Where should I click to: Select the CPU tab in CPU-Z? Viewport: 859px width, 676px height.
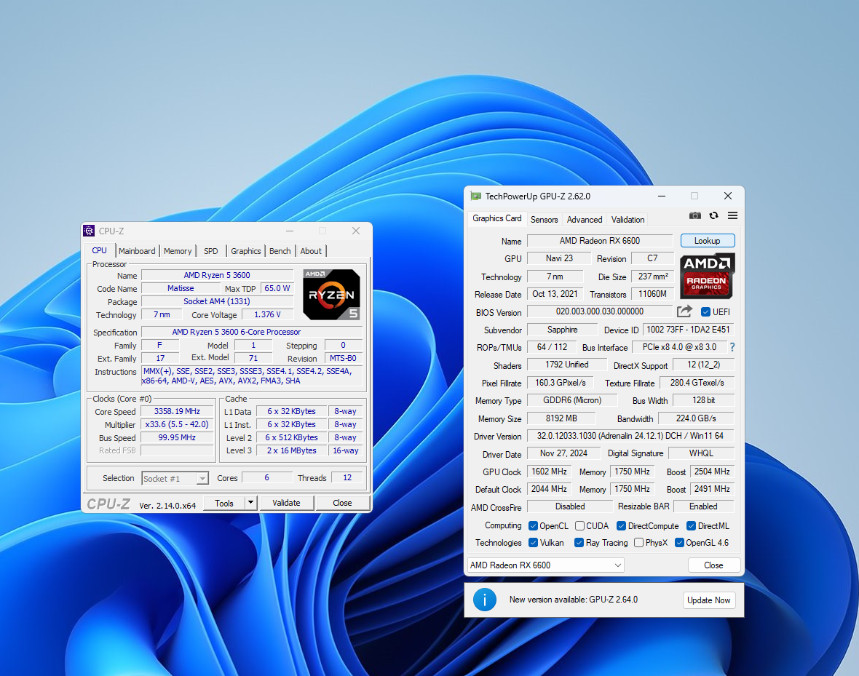pyautogui.click(x=100, y=250)
